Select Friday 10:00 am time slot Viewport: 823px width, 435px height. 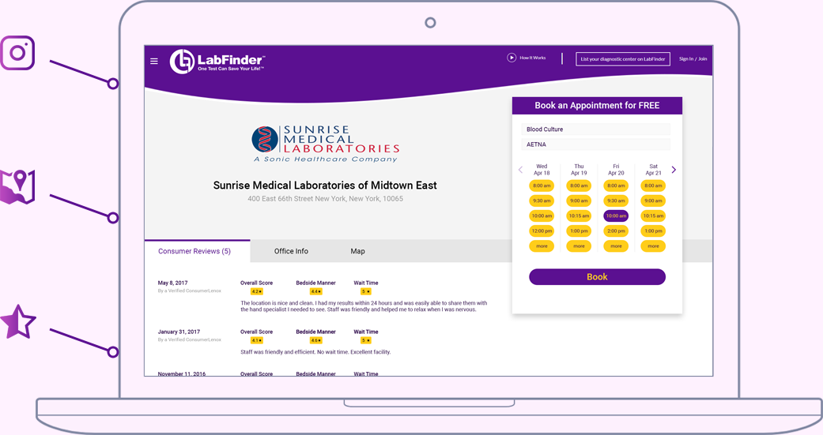[616, 216]
